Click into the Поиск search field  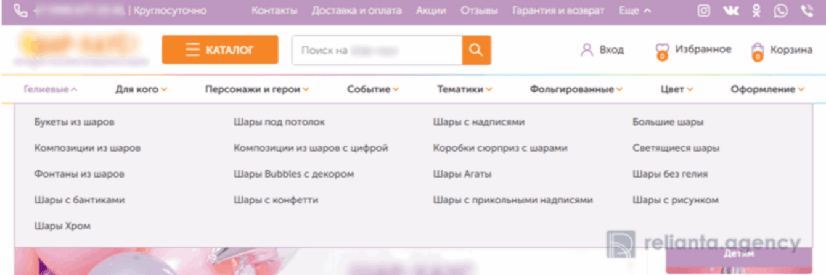(377, 50)
